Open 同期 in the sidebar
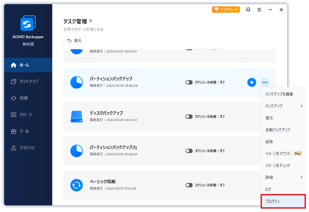 [28, 98]
